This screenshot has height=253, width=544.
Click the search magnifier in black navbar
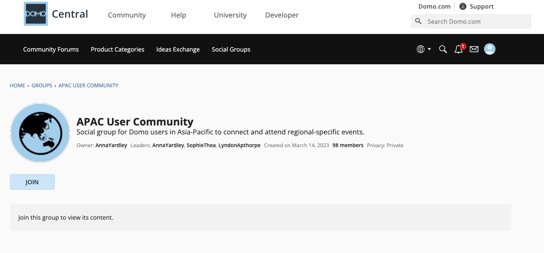[443, 49]
